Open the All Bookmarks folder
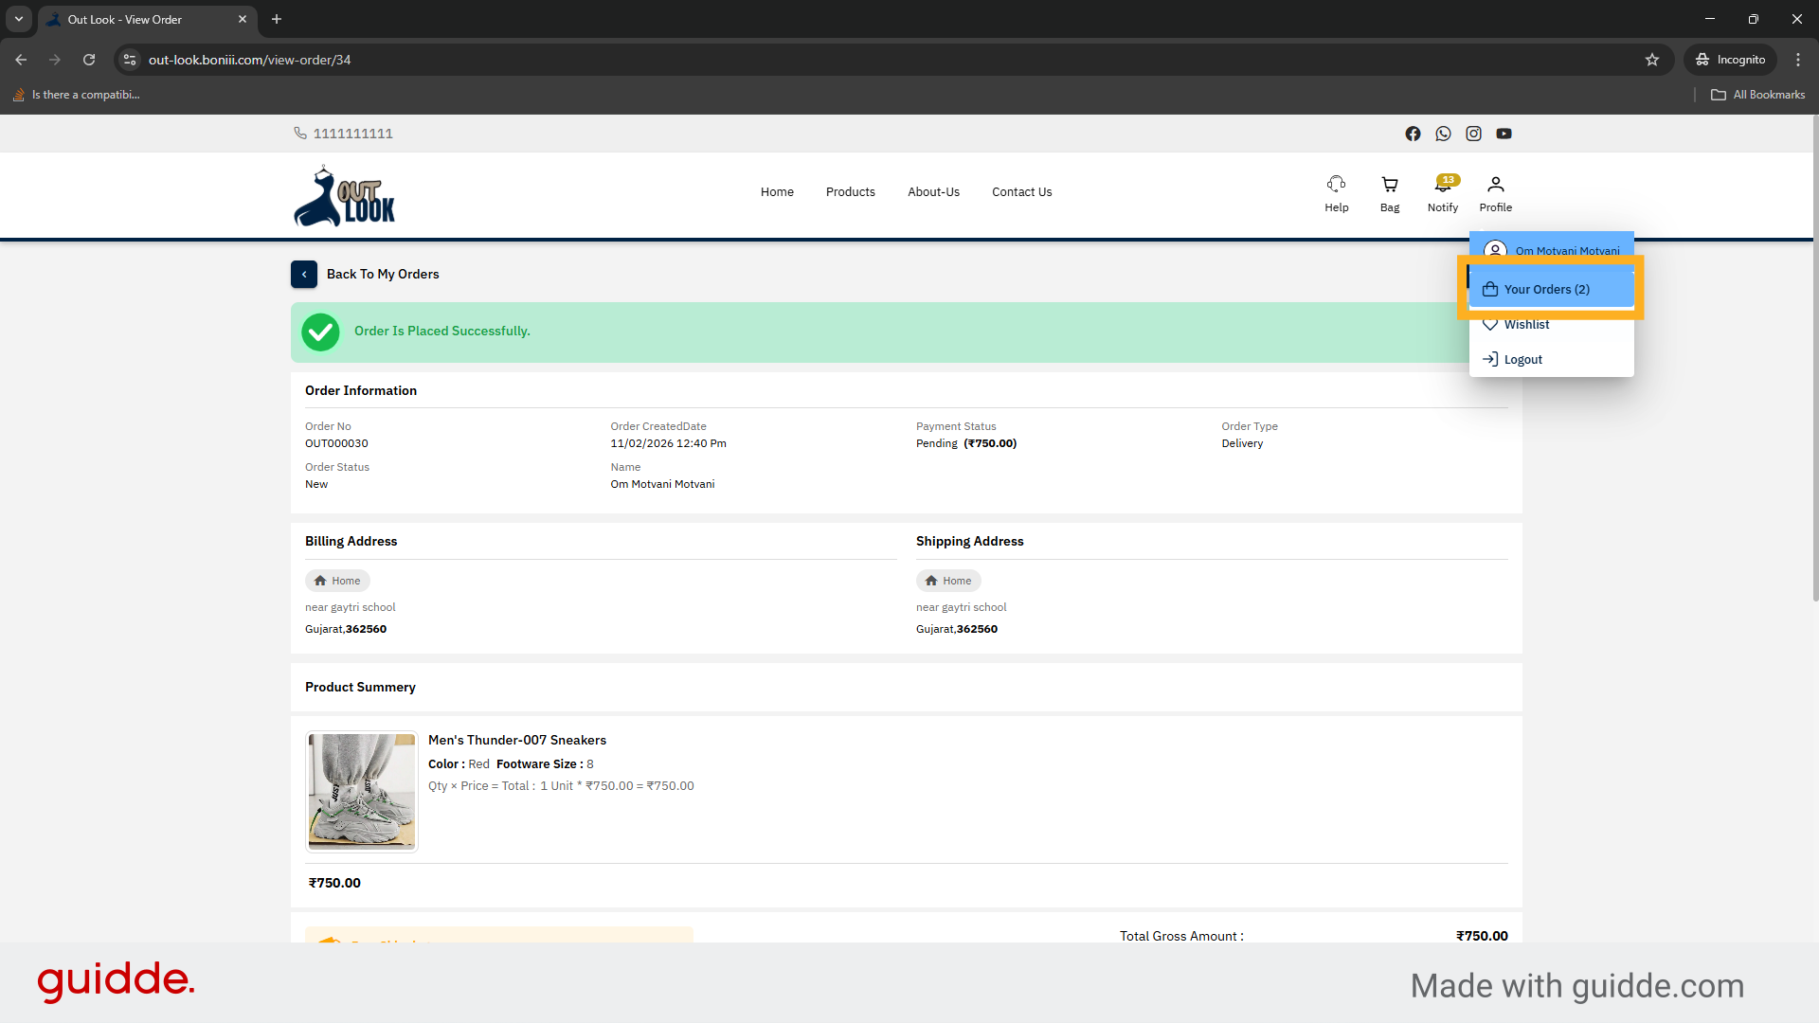This screenshot has width=1819, height=1023. (1757, 95)
